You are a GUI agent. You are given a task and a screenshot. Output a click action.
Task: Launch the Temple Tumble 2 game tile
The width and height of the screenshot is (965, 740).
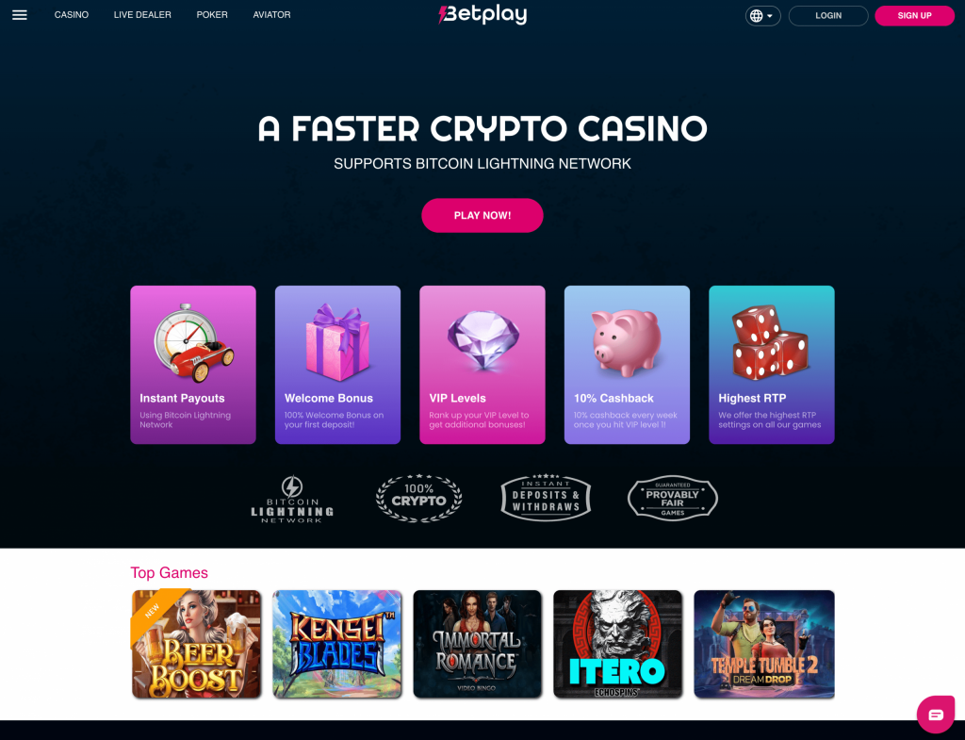(x=764, y=644)
